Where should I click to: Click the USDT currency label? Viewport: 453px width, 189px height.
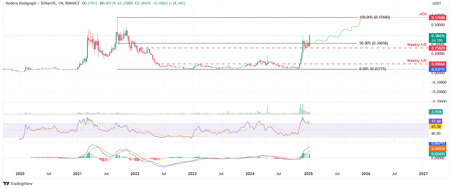[437, 3]
